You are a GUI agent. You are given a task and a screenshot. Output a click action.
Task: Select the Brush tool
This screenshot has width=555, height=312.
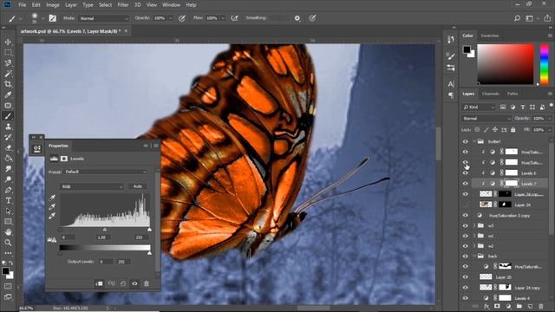(8, 116)
